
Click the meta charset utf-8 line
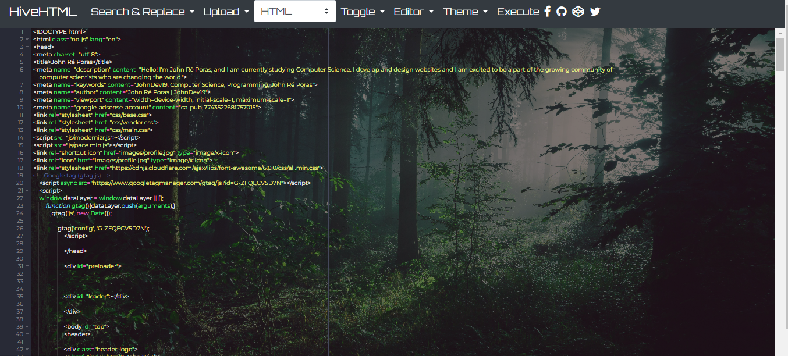pos(66,54)
